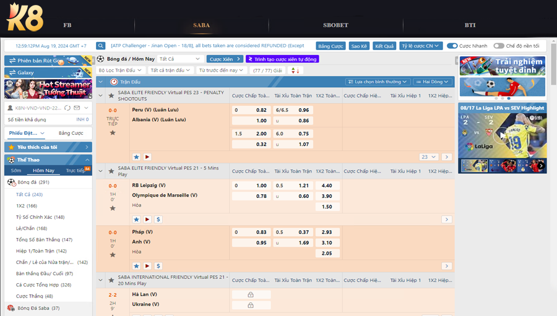Click the Bảng Cược button
The image size is (557, 316).
click(x=330, y=46)
